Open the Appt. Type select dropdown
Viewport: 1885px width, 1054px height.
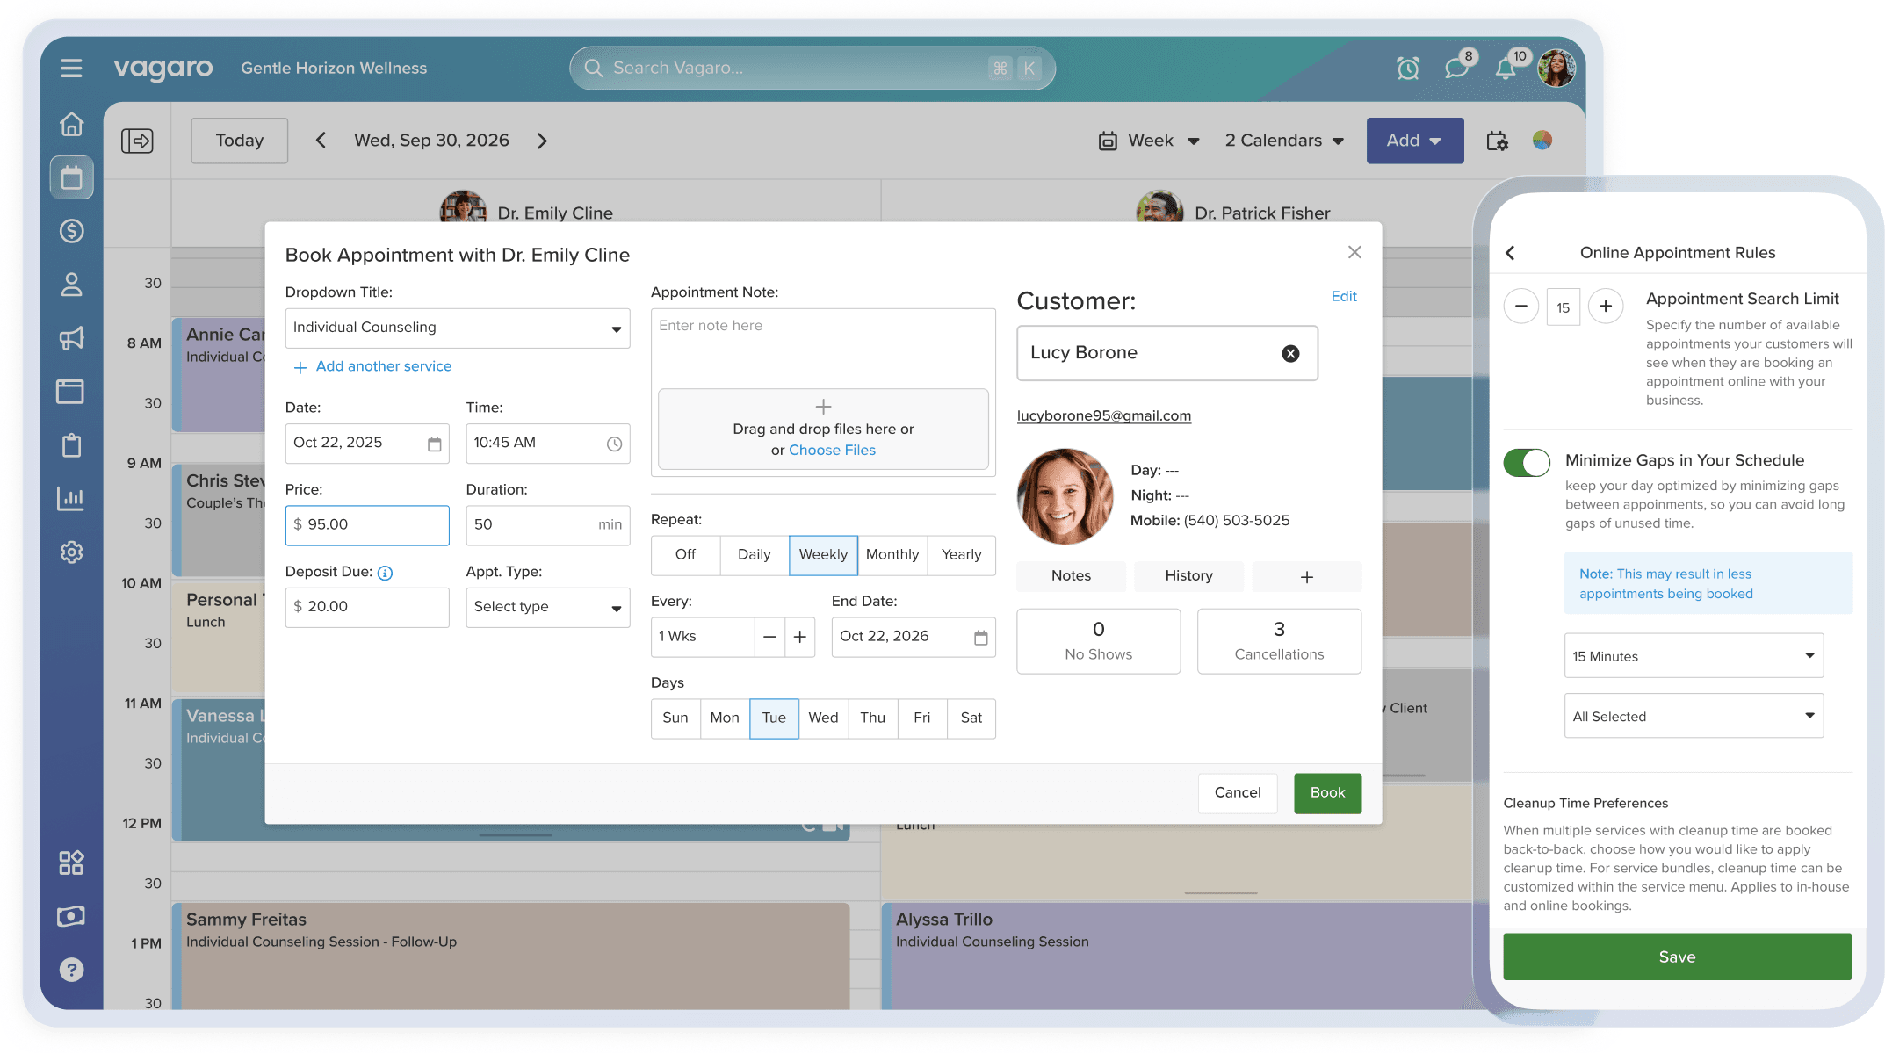point(547,607)
